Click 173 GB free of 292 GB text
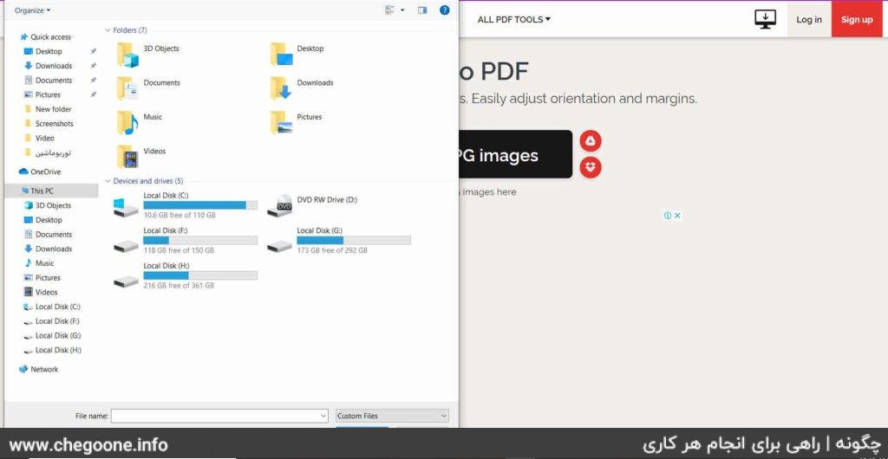888x459 pixels. tap(332, 250)
